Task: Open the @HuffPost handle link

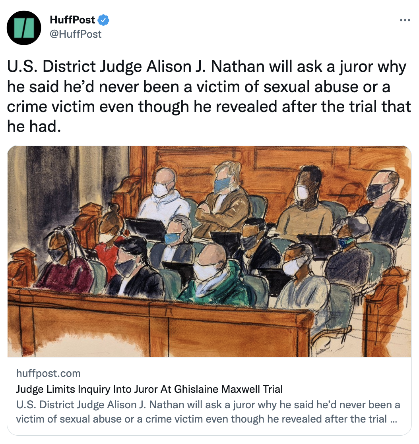Action: (x=76, y=34)
